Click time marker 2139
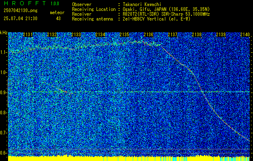 [221, 34]
